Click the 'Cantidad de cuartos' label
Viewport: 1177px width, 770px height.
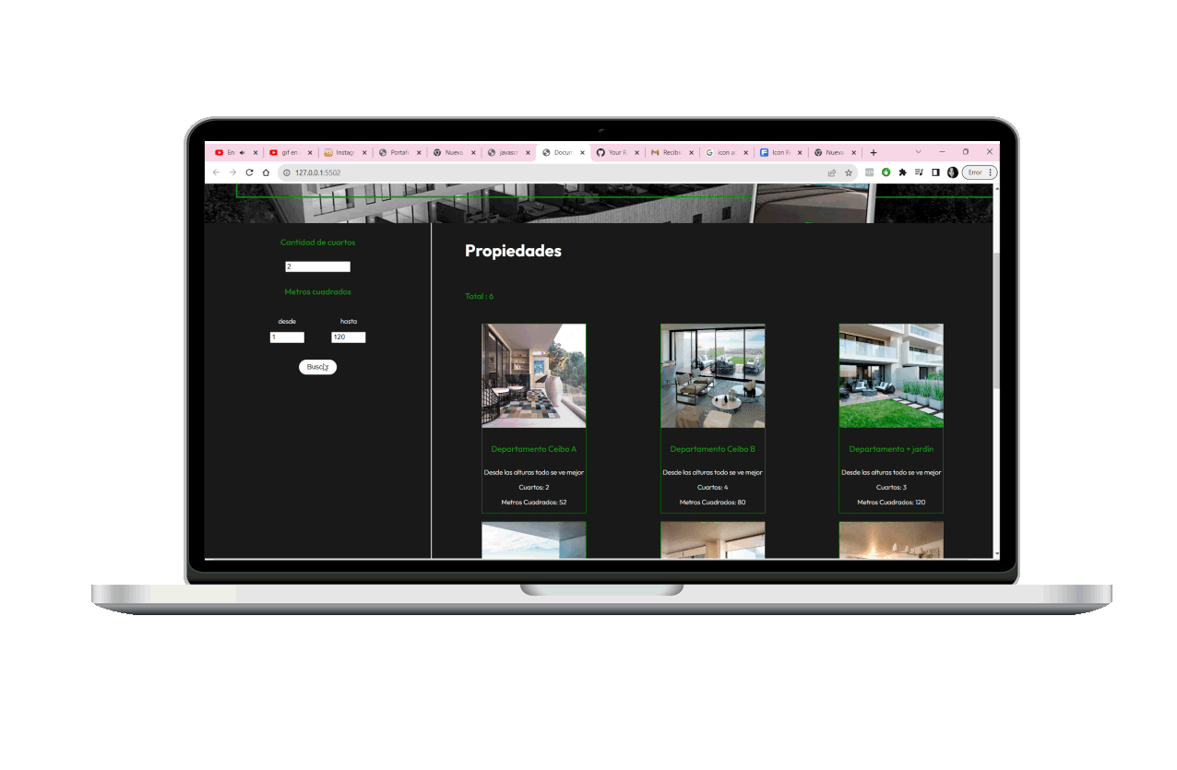(317, 243)
